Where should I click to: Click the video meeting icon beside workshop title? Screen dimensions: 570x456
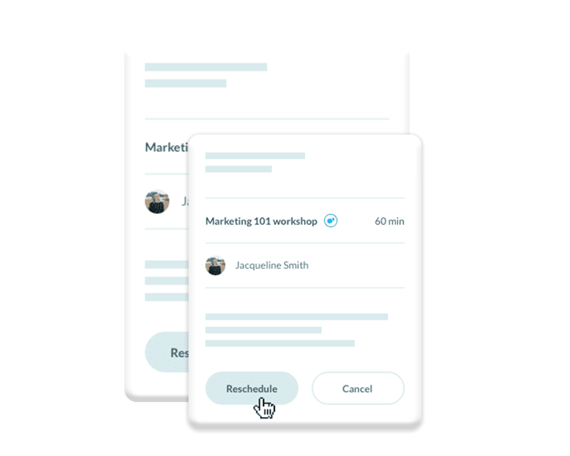(x=331, y=221)
